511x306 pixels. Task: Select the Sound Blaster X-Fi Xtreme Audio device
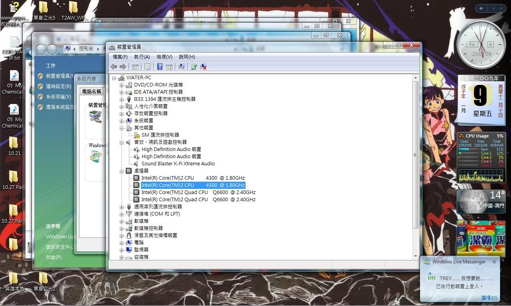coord(178,164)
